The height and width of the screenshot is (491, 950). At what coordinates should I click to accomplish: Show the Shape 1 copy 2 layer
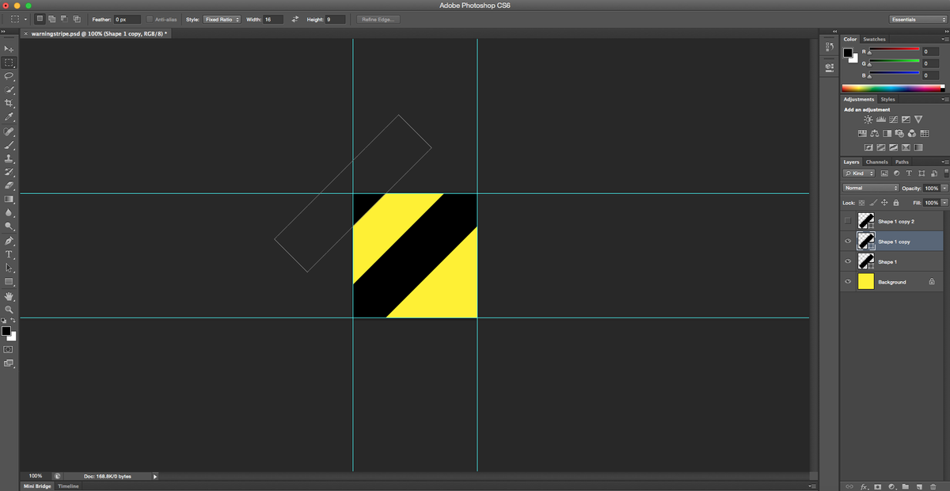[848, 221]
